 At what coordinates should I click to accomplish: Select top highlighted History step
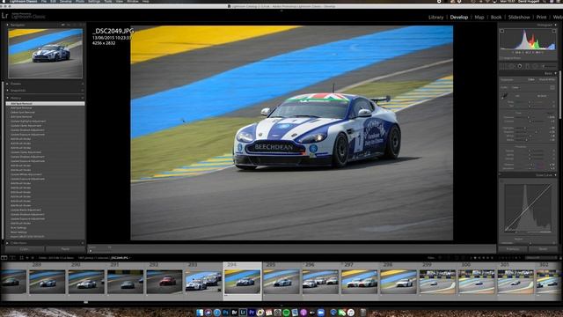click(45, 104)
